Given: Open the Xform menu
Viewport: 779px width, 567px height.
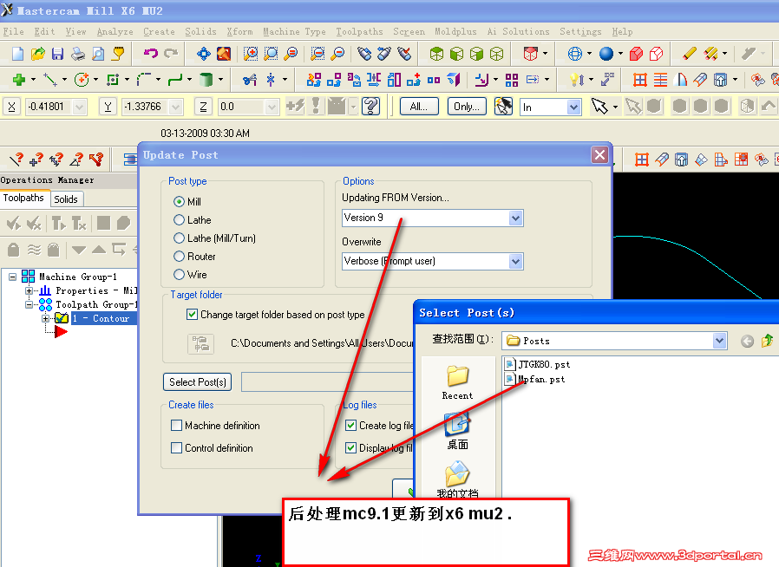Looking at the screenshot, I should (x=239, y=31).
